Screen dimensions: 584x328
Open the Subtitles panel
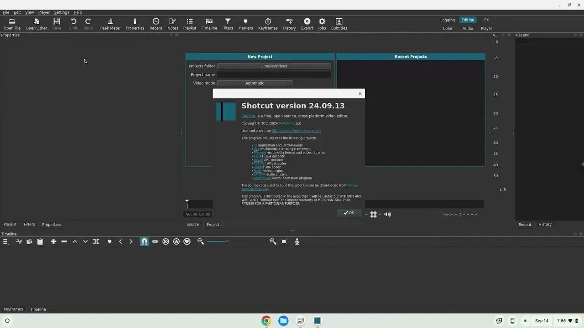(x=339, y=24)
